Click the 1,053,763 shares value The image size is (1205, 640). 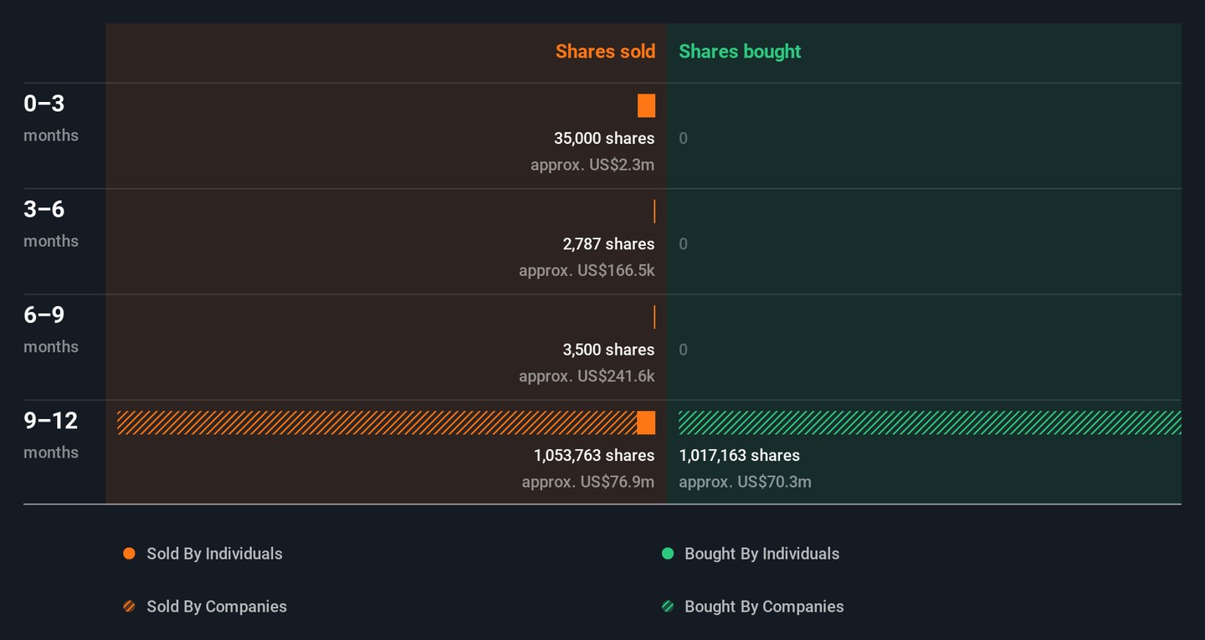pos(594,455)
